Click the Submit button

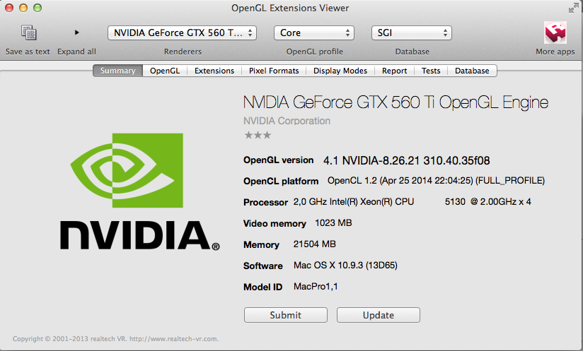coord(286,315)
